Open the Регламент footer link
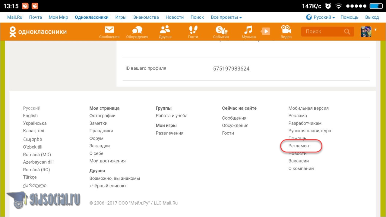The height and width of the screenshot is (217, 386). (x=299, y=146)
